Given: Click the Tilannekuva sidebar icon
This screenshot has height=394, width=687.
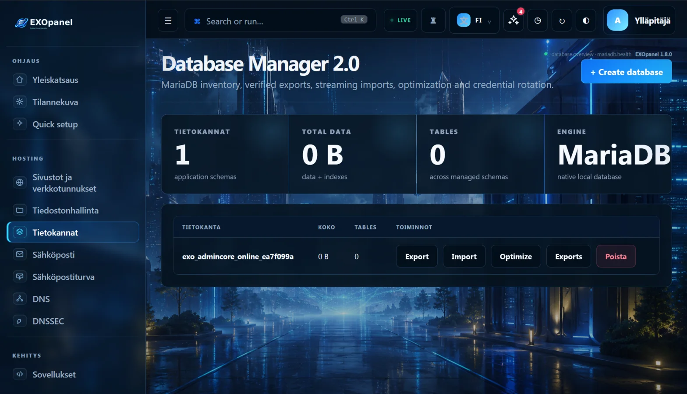Looking at the screenshot, I should pos(20,102).
